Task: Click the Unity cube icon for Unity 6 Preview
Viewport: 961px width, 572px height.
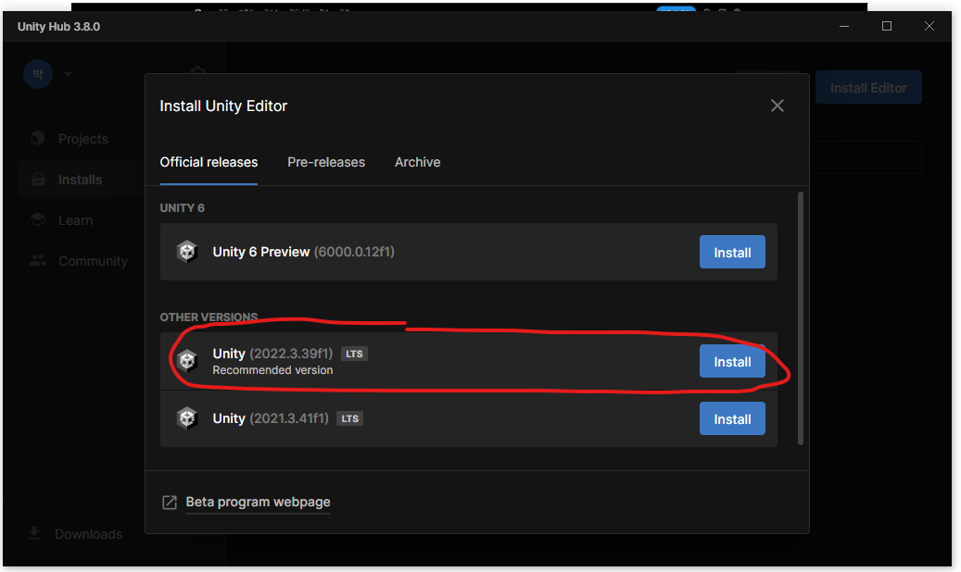Action: pyautogui.click(x=187, y=252)
